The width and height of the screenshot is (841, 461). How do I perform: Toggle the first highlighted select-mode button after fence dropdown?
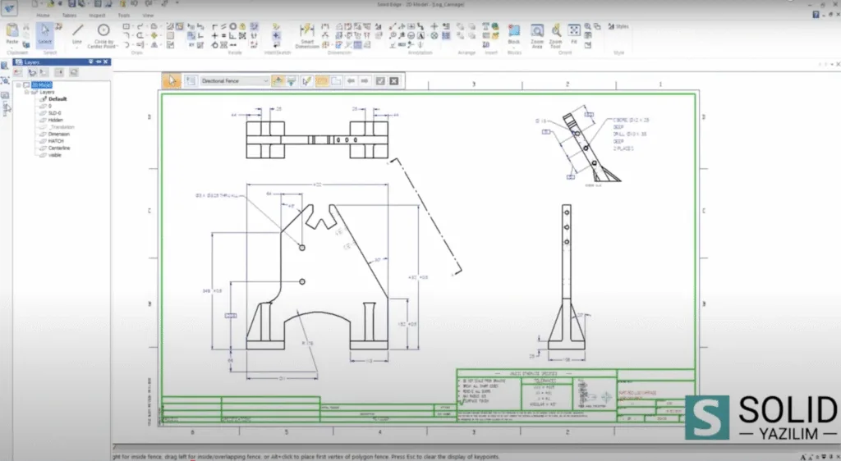pos(278,81)
